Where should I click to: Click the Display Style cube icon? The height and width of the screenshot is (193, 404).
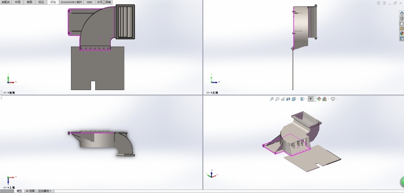302,99
